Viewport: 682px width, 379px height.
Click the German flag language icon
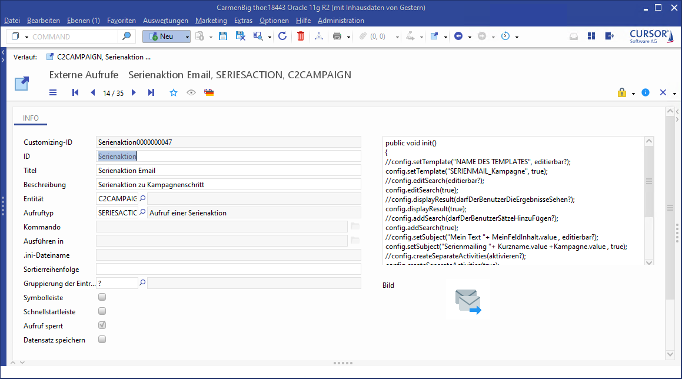click(x=209, y=92)
